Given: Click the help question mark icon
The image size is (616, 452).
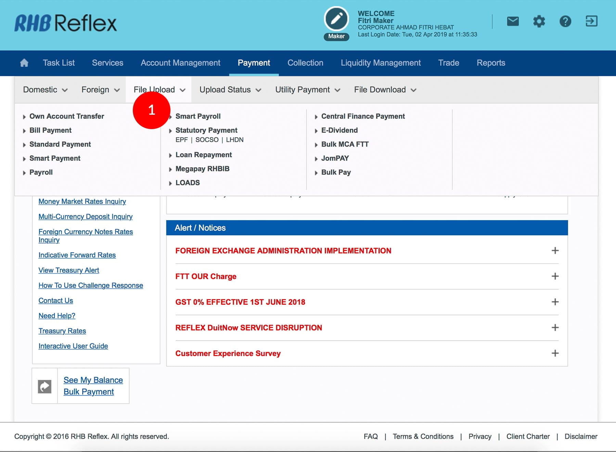Looking at the screenshot, I should coord(565,21).
